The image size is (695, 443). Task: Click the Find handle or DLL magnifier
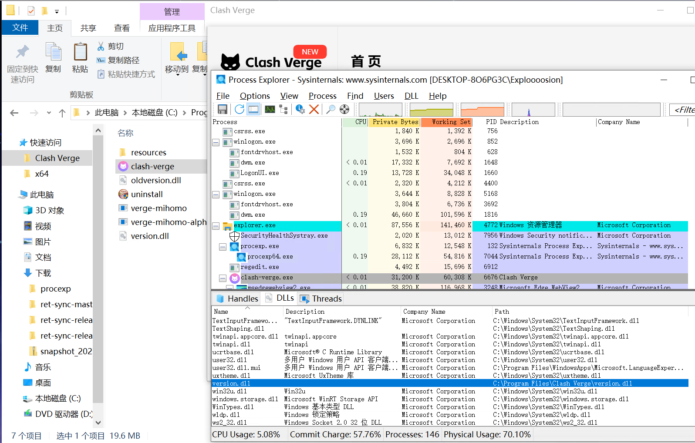tap(331, 109)
